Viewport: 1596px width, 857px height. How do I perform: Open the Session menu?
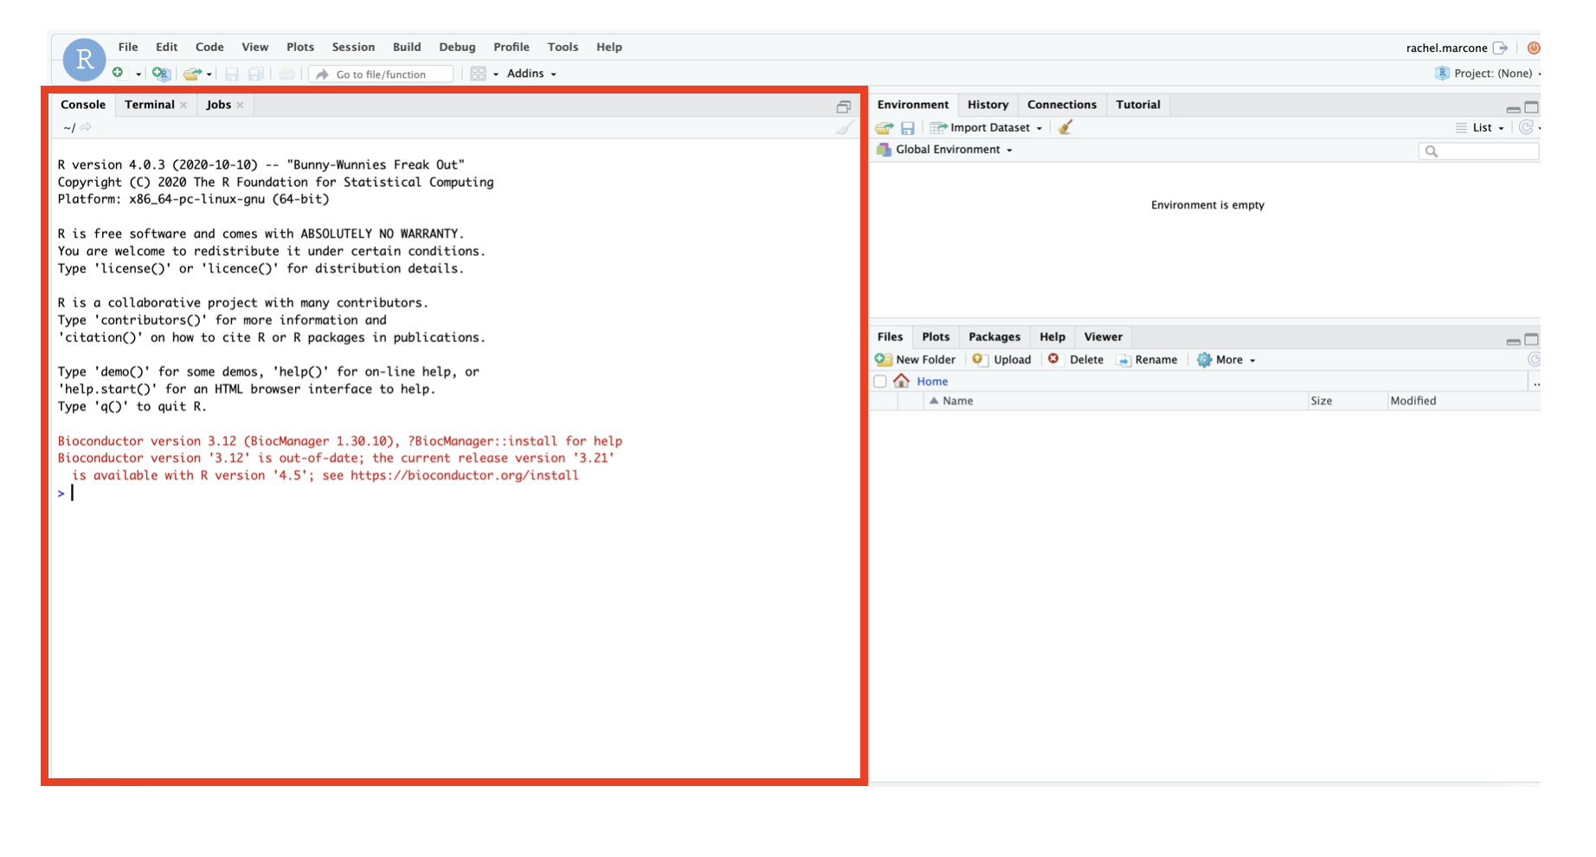pos(353,47)
